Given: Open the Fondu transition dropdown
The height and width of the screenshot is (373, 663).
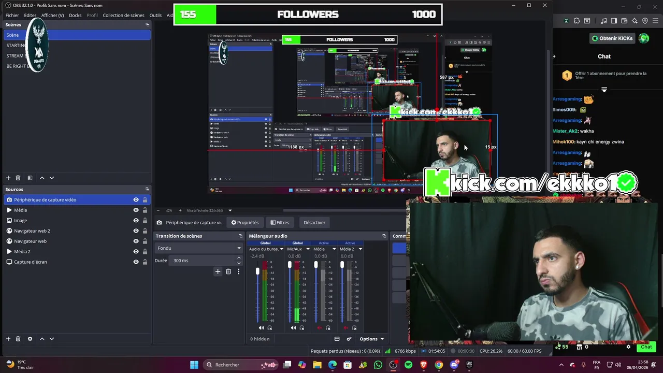Looking at the screenshot, I should click(x=199, y=248).
